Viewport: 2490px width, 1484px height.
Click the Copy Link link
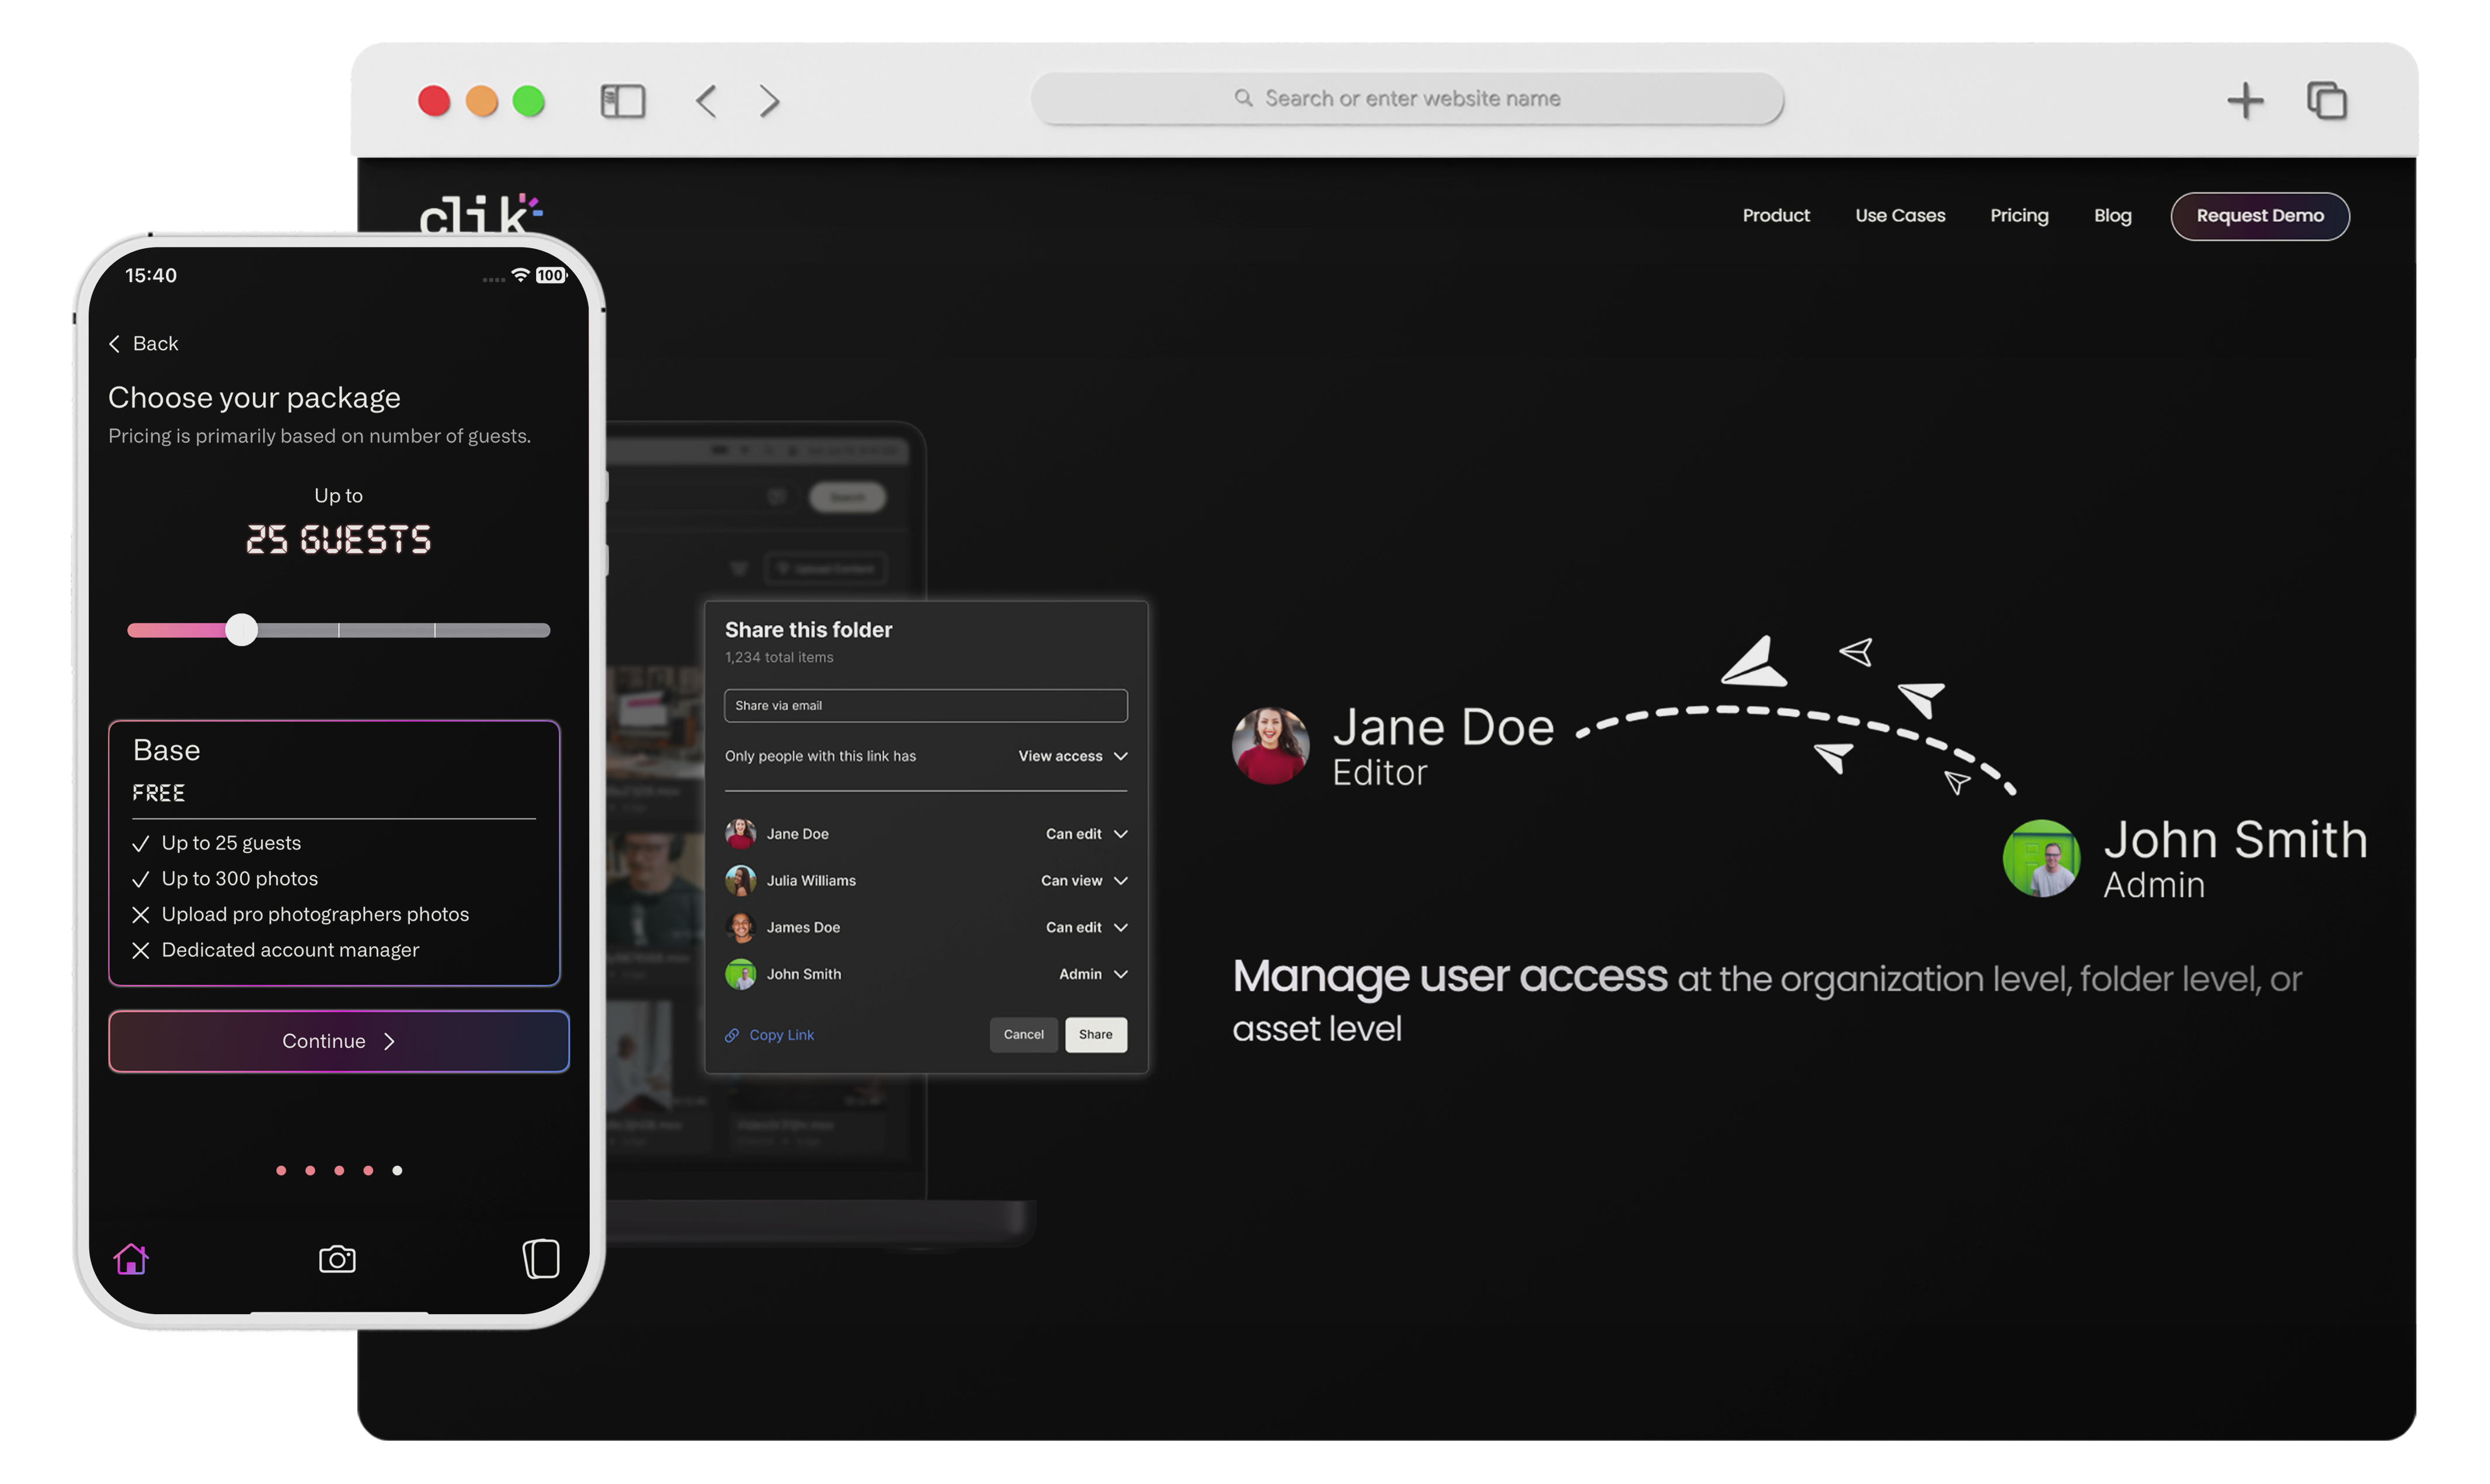[780, 1036]
